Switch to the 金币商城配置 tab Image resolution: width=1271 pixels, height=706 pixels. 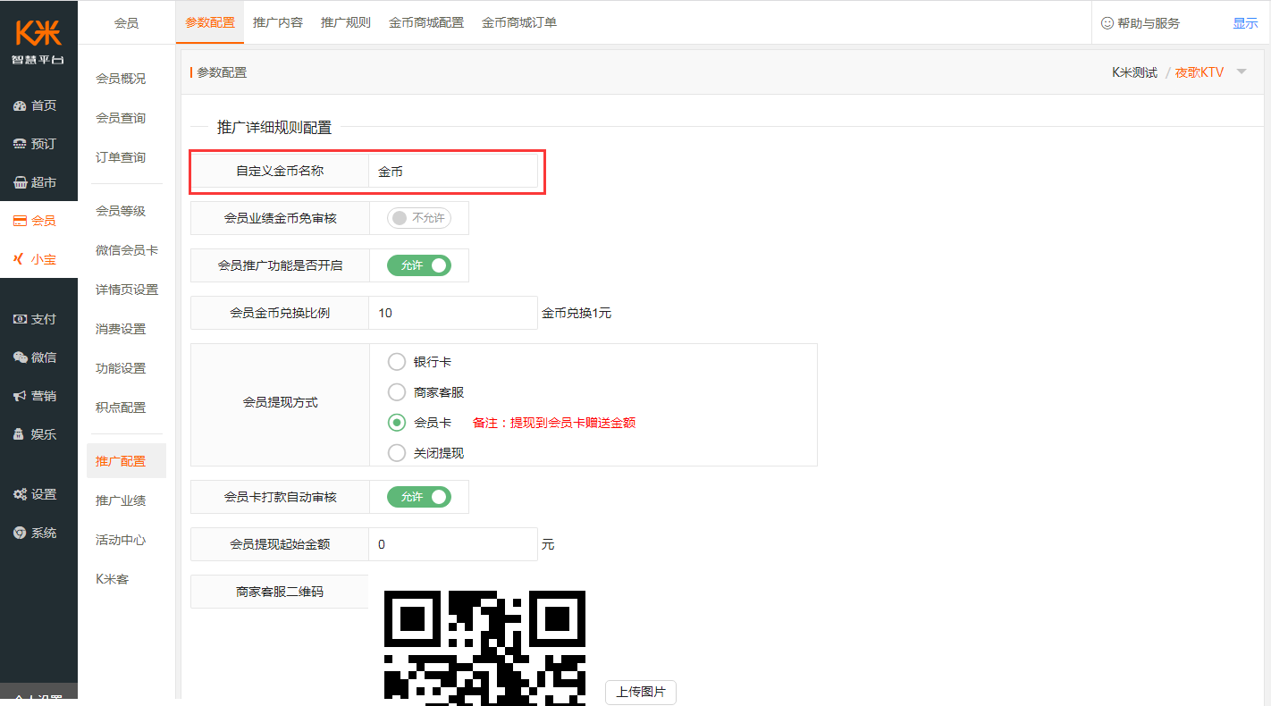pos(426,22)
